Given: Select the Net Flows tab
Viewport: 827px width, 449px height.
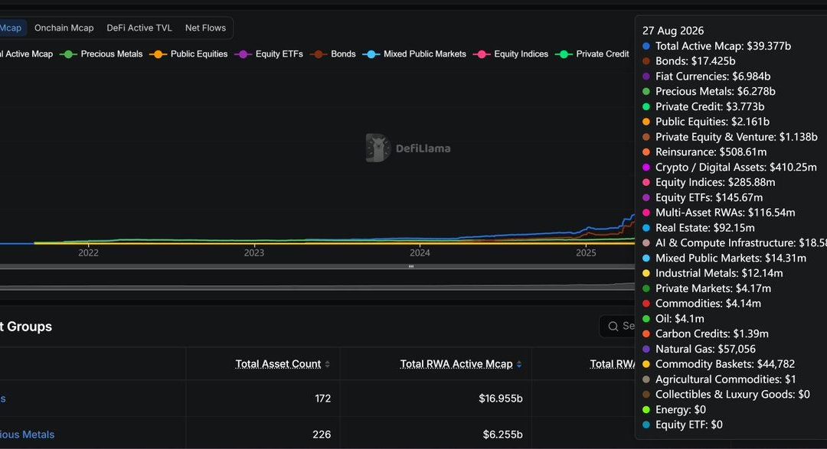Looking at the screenshot, I should (205, 28).
